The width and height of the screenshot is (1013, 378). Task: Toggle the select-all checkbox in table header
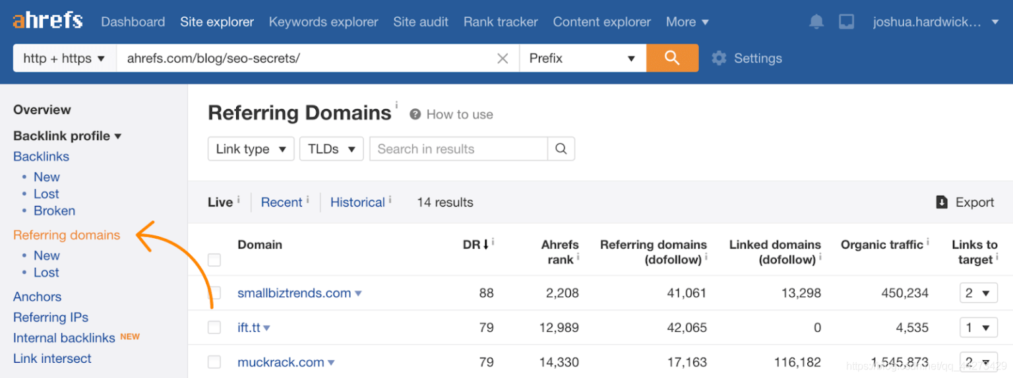pos(214,260)
